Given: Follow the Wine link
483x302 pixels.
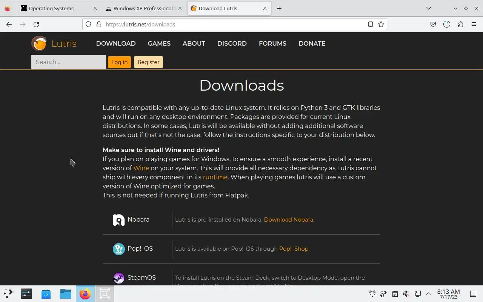Looking at the screenshot, I should tap(141, 168).
